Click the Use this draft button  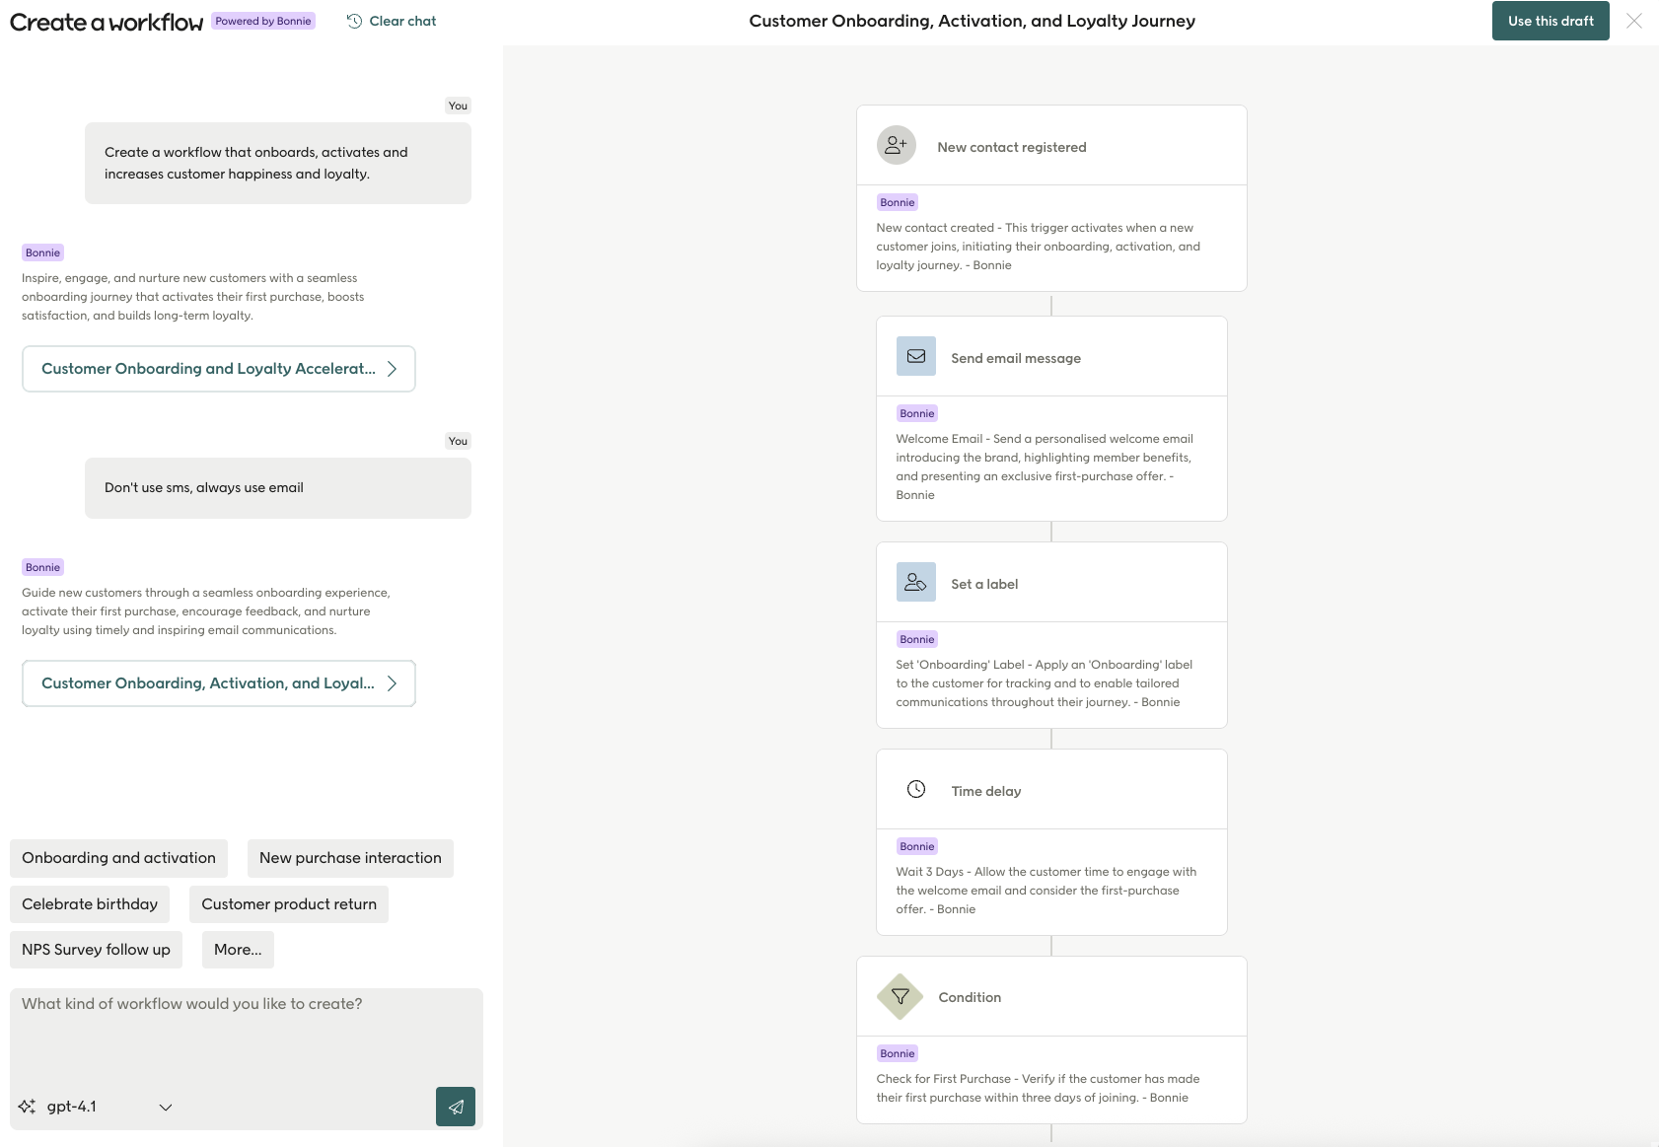pyautogui.click(x=1550, y=20)
